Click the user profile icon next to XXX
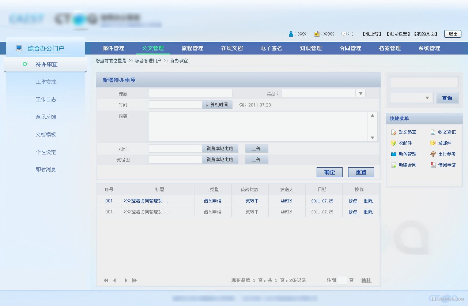Image resolution: width=468 pixels, height=306 pixels. click(x=291, y=34)
